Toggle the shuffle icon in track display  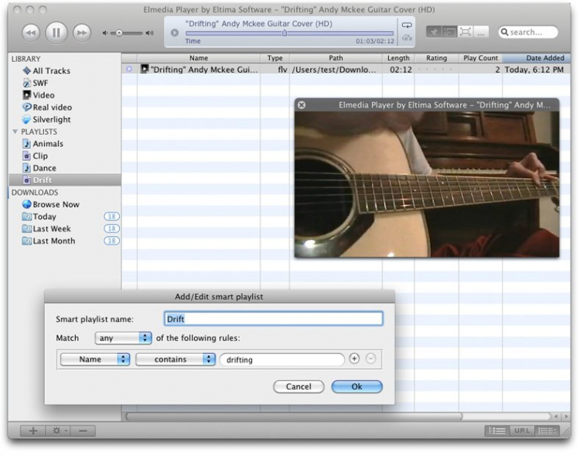pyautogui.click(x=407, y=38)
